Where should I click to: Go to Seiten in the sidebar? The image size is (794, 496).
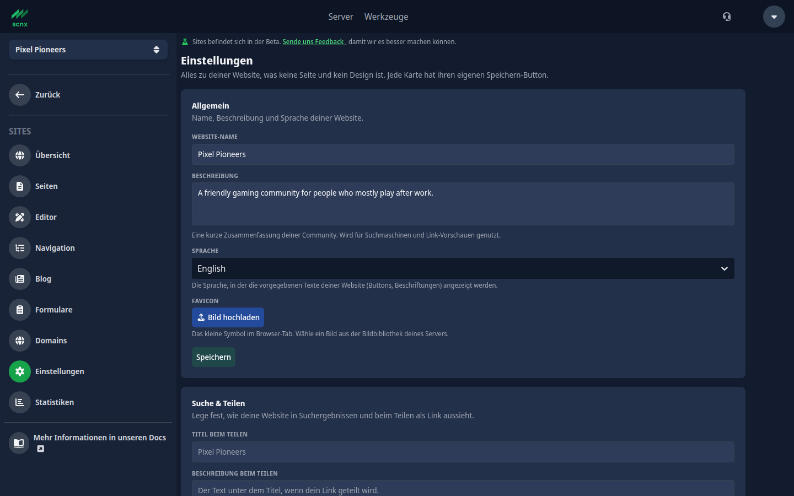(46, 186)
